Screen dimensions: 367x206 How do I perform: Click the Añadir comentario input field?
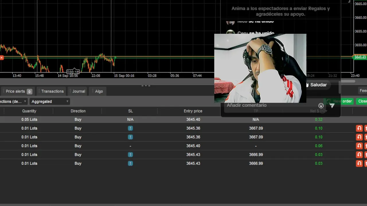[x=270, y=105]
